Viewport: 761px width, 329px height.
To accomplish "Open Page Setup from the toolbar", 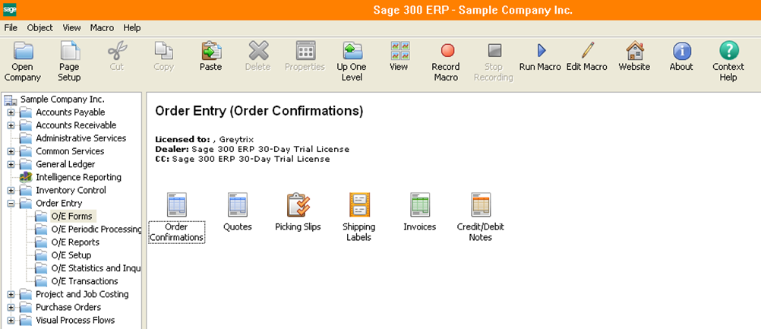I will tap(69, 50).
